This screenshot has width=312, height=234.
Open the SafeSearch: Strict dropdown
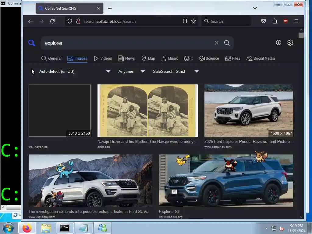tap(175, 71)
